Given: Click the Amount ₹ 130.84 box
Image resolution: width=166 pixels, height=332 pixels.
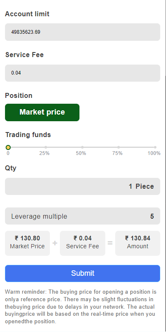Looking at the screenshot, I should (138, 243).
